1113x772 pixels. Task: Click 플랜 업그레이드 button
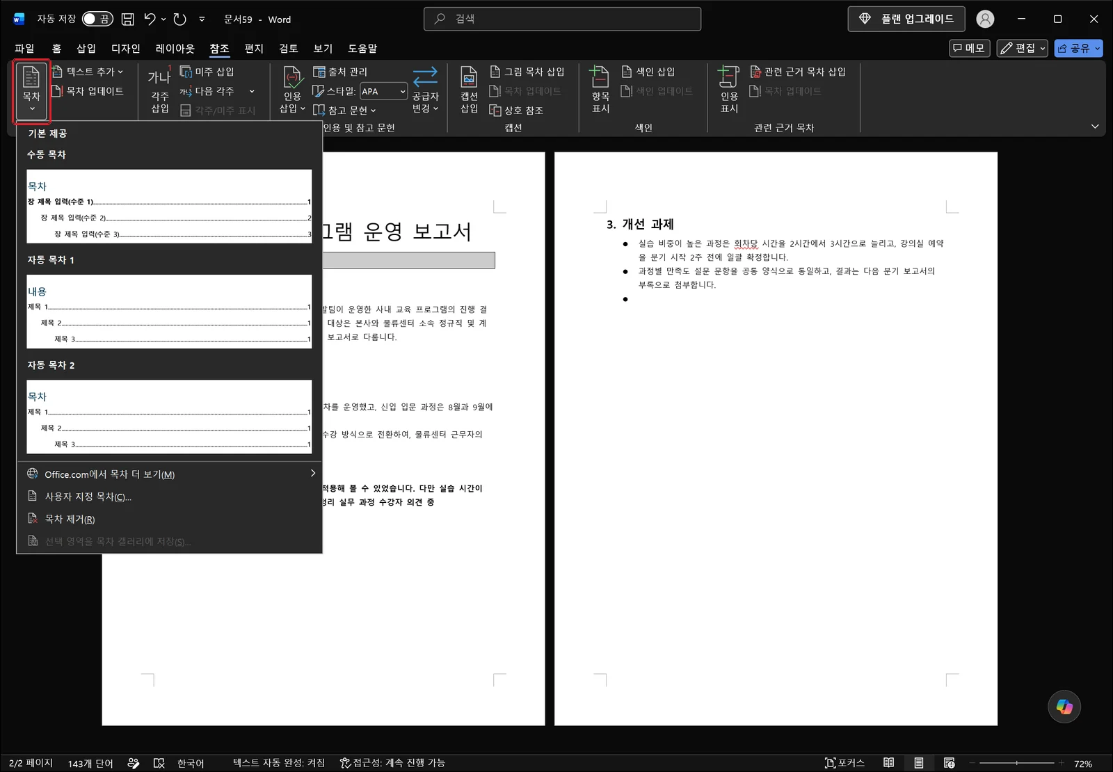tap(906, 19)
